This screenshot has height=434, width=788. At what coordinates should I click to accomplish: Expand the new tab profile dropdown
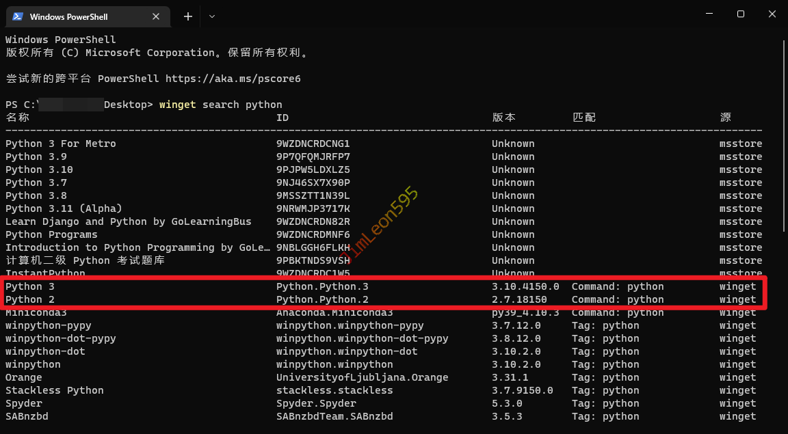tap(212, 16)
